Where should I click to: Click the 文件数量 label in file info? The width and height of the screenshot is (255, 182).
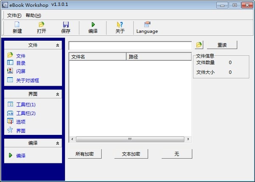coord(205,62)
